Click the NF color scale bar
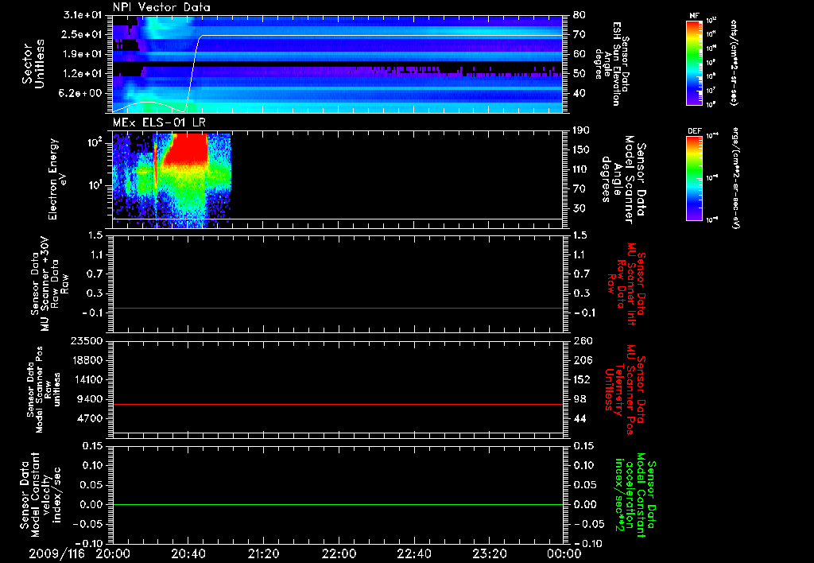 tap(695, 63)
